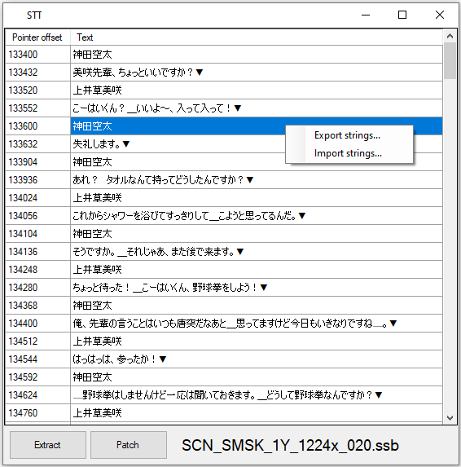The width and height of the screenshot is (461, 467).
Task: Select pointer offset cell 134136
Action: click(37, 252)
